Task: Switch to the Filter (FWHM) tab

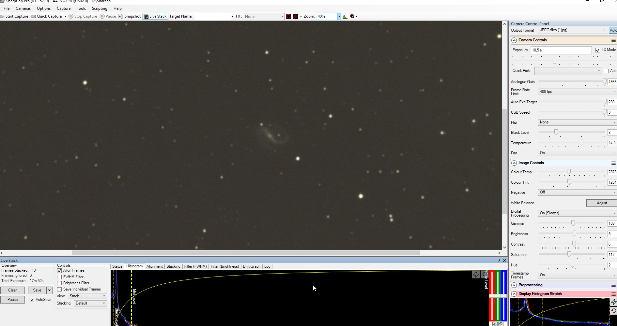Action: pos(195,266)
